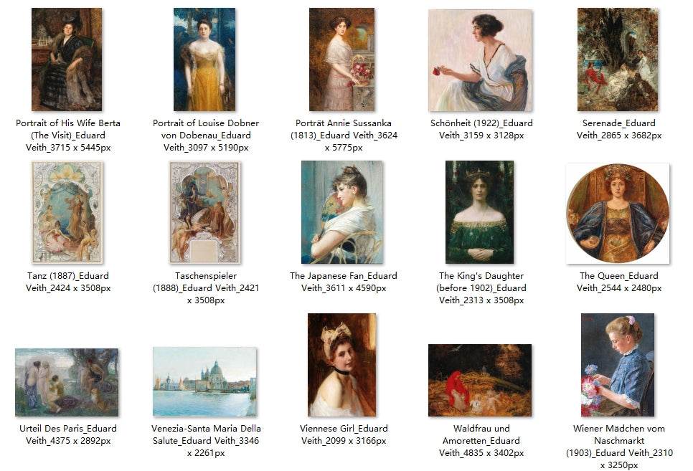
Task: Select Wiener Mädchen vom Naschmarkt thumbnail
Action: [x=618, y=365]
